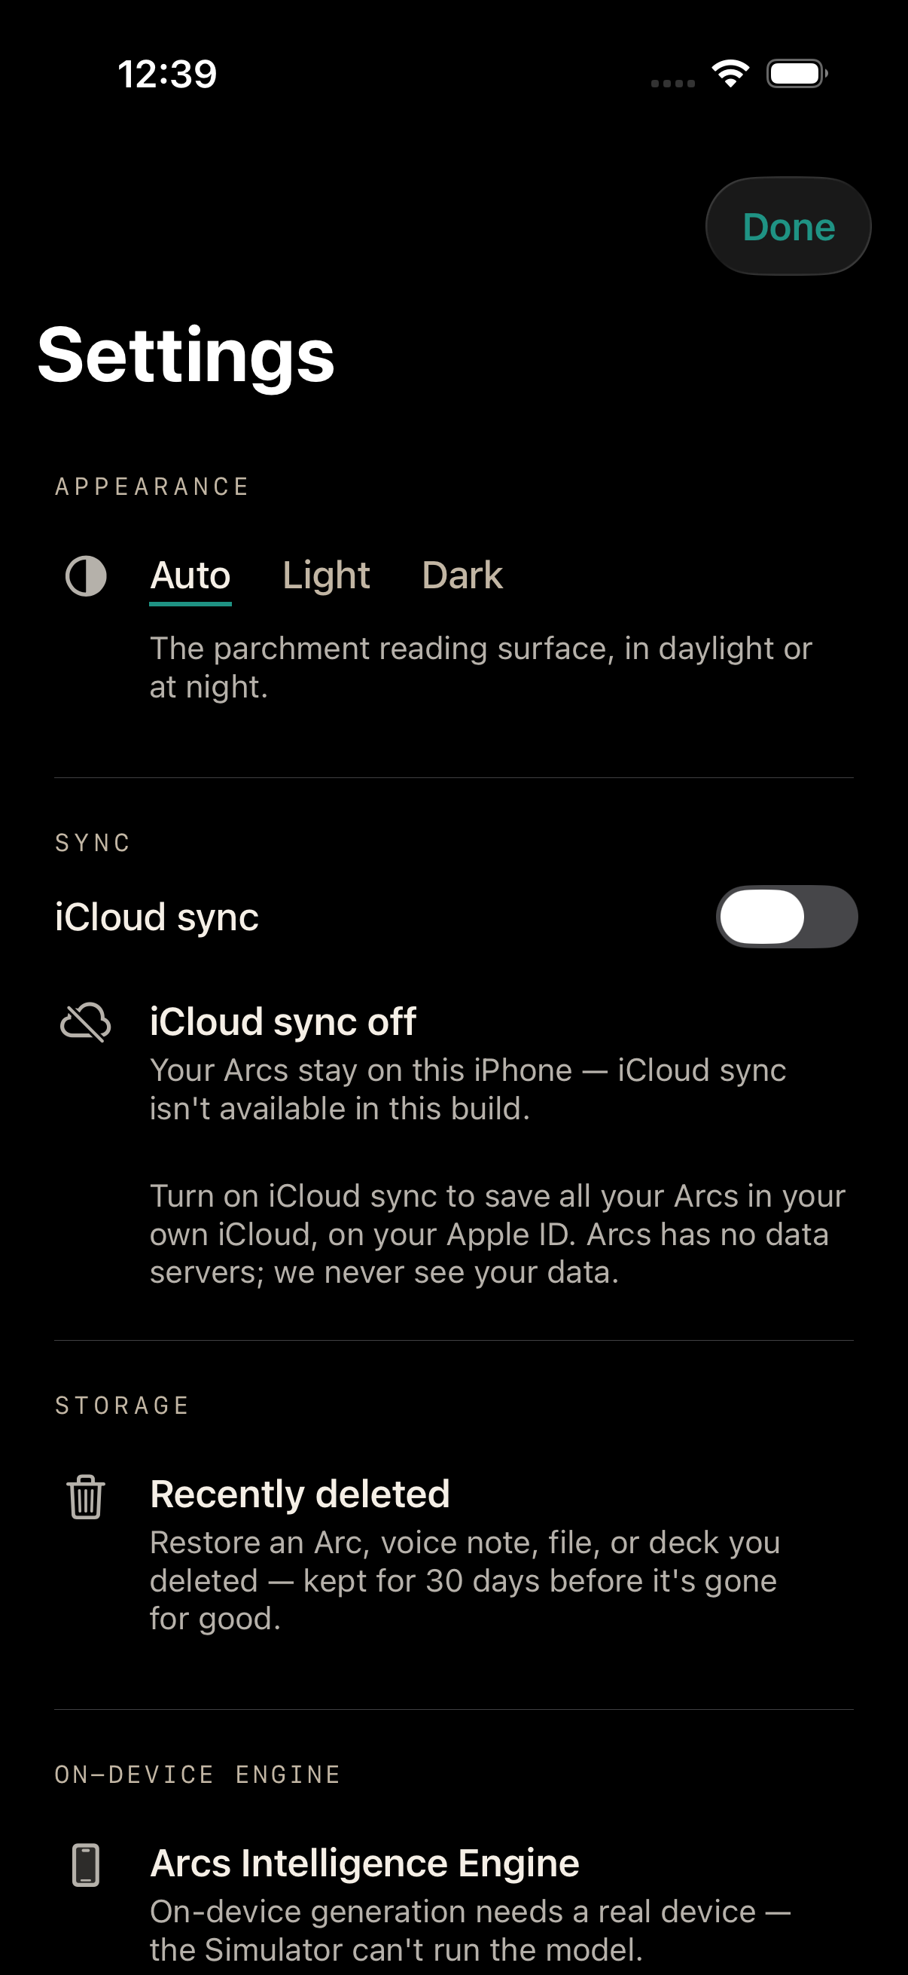
Task: Tap the Wi-Fi status icon
Action: point(730,74)
